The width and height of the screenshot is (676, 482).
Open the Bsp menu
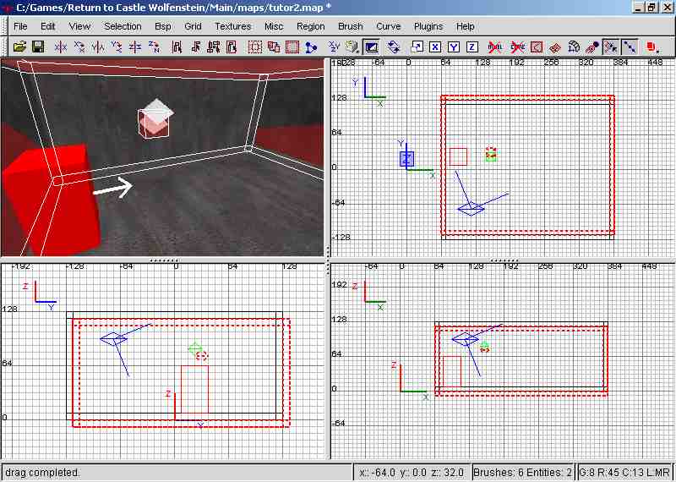click(163, 26)
